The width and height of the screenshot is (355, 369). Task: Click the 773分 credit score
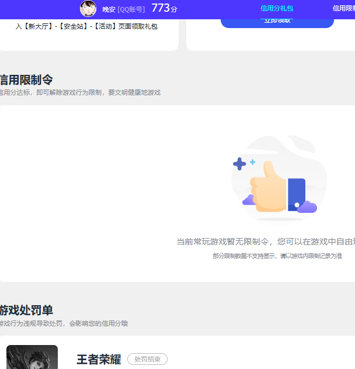coord(164,8)
